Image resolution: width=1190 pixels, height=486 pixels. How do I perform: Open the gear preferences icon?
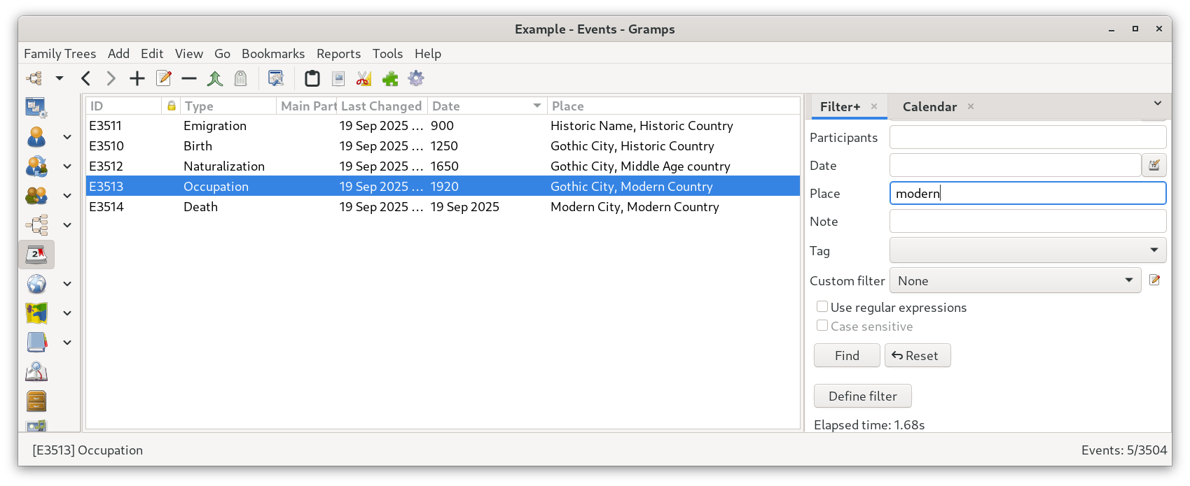tap(416, 78)
